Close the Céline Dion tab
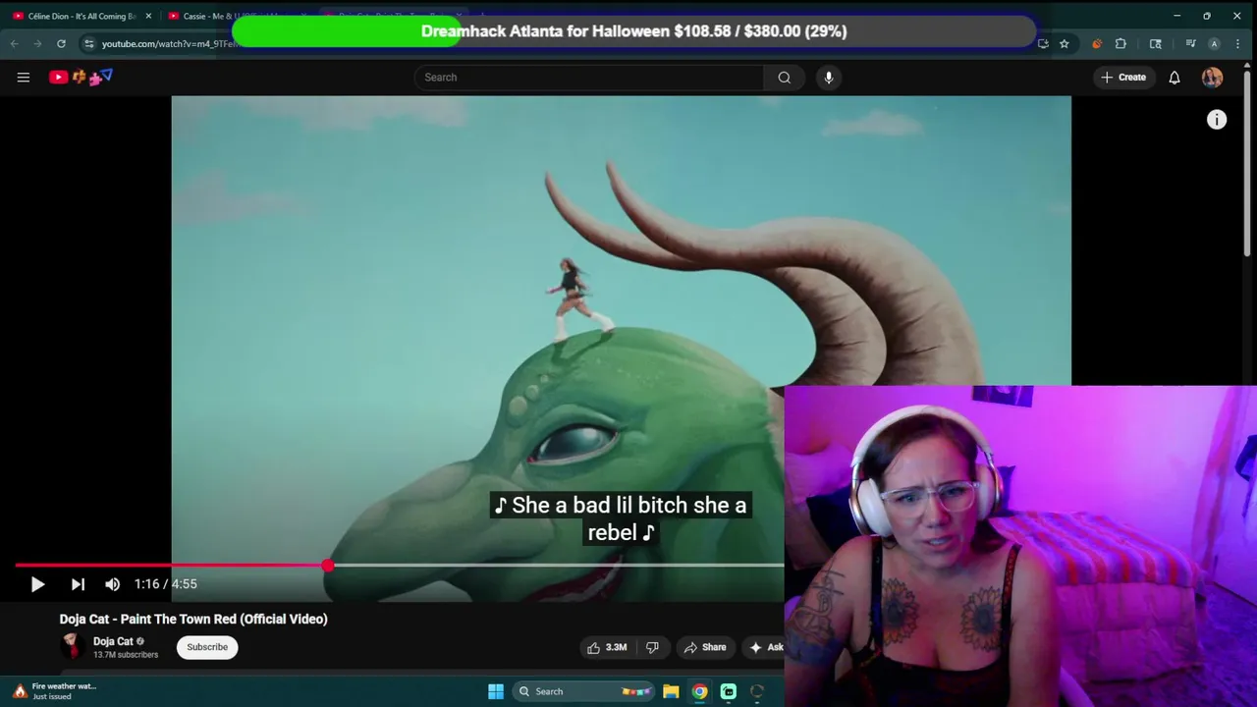Screen dimensions: 1257x707 point(148,16)
